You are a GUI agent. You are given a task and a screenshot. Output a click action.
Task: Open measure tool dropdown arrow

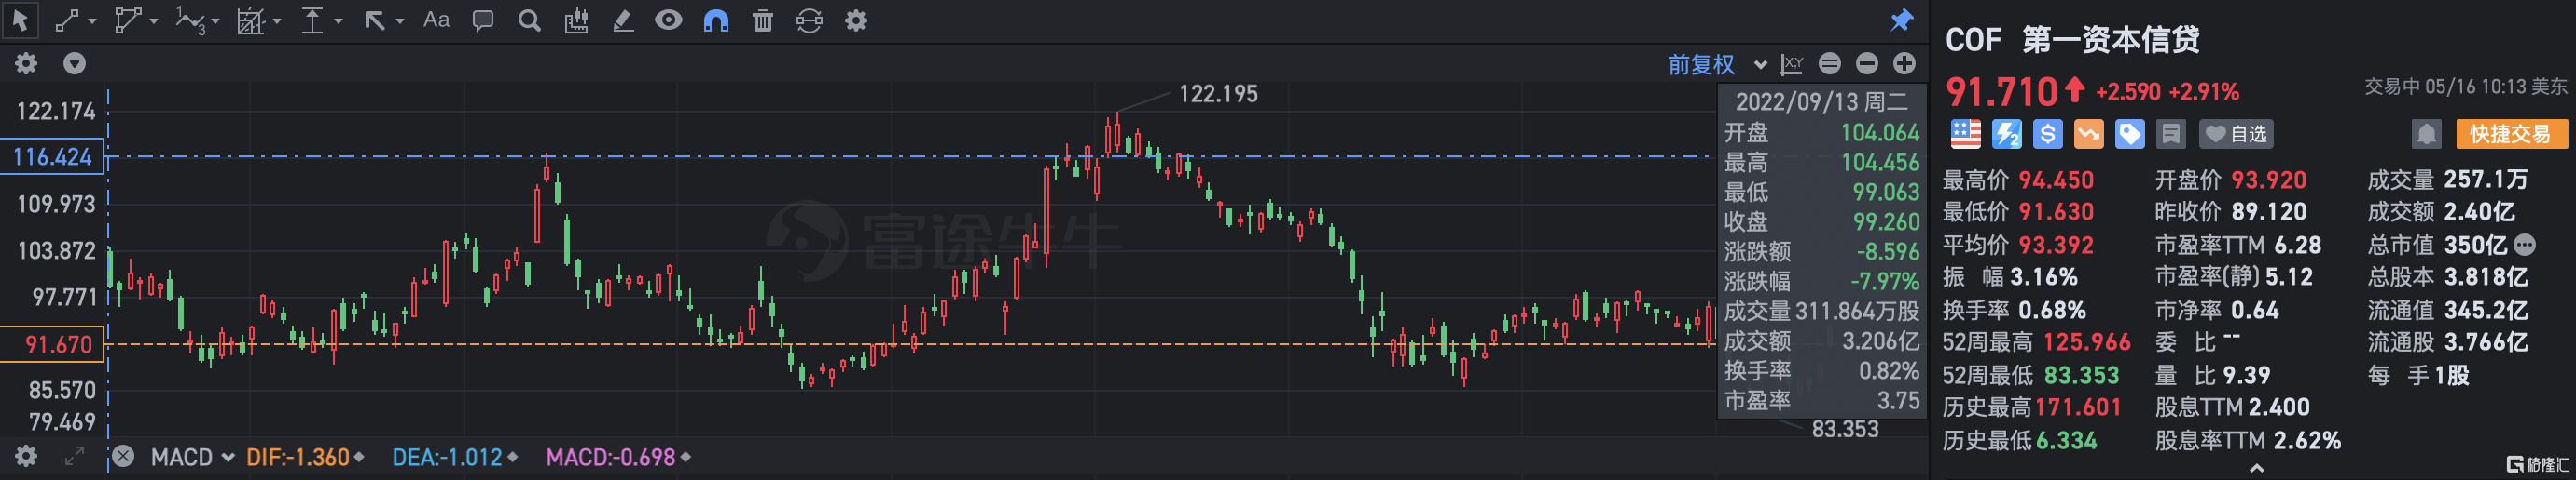[338, 21]
